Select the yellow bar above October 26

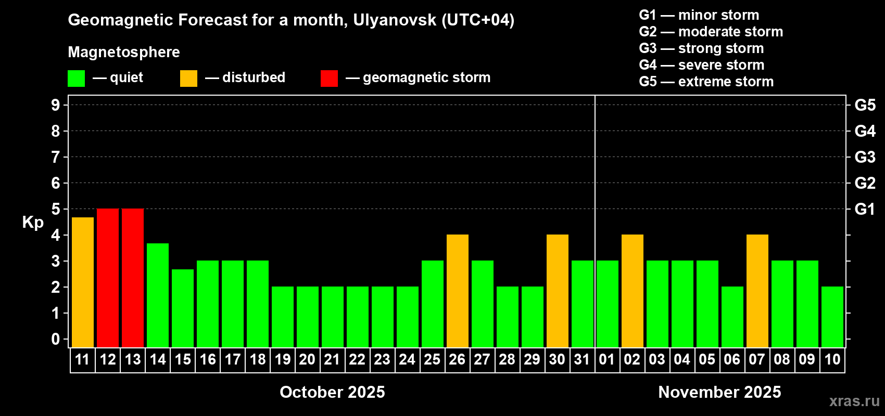click(x=458, y=291)
